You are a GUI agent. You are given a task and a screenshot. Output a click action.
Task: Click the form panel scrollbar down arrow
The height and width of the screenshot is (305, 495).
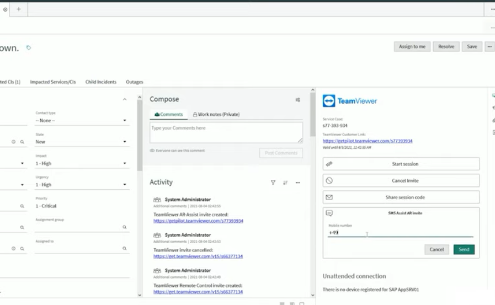point(140,295)
